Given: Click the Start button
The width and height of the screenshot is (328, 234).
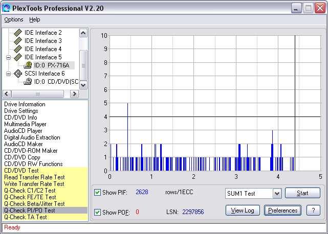Looking at the screenshot, I should coord(302,193).
